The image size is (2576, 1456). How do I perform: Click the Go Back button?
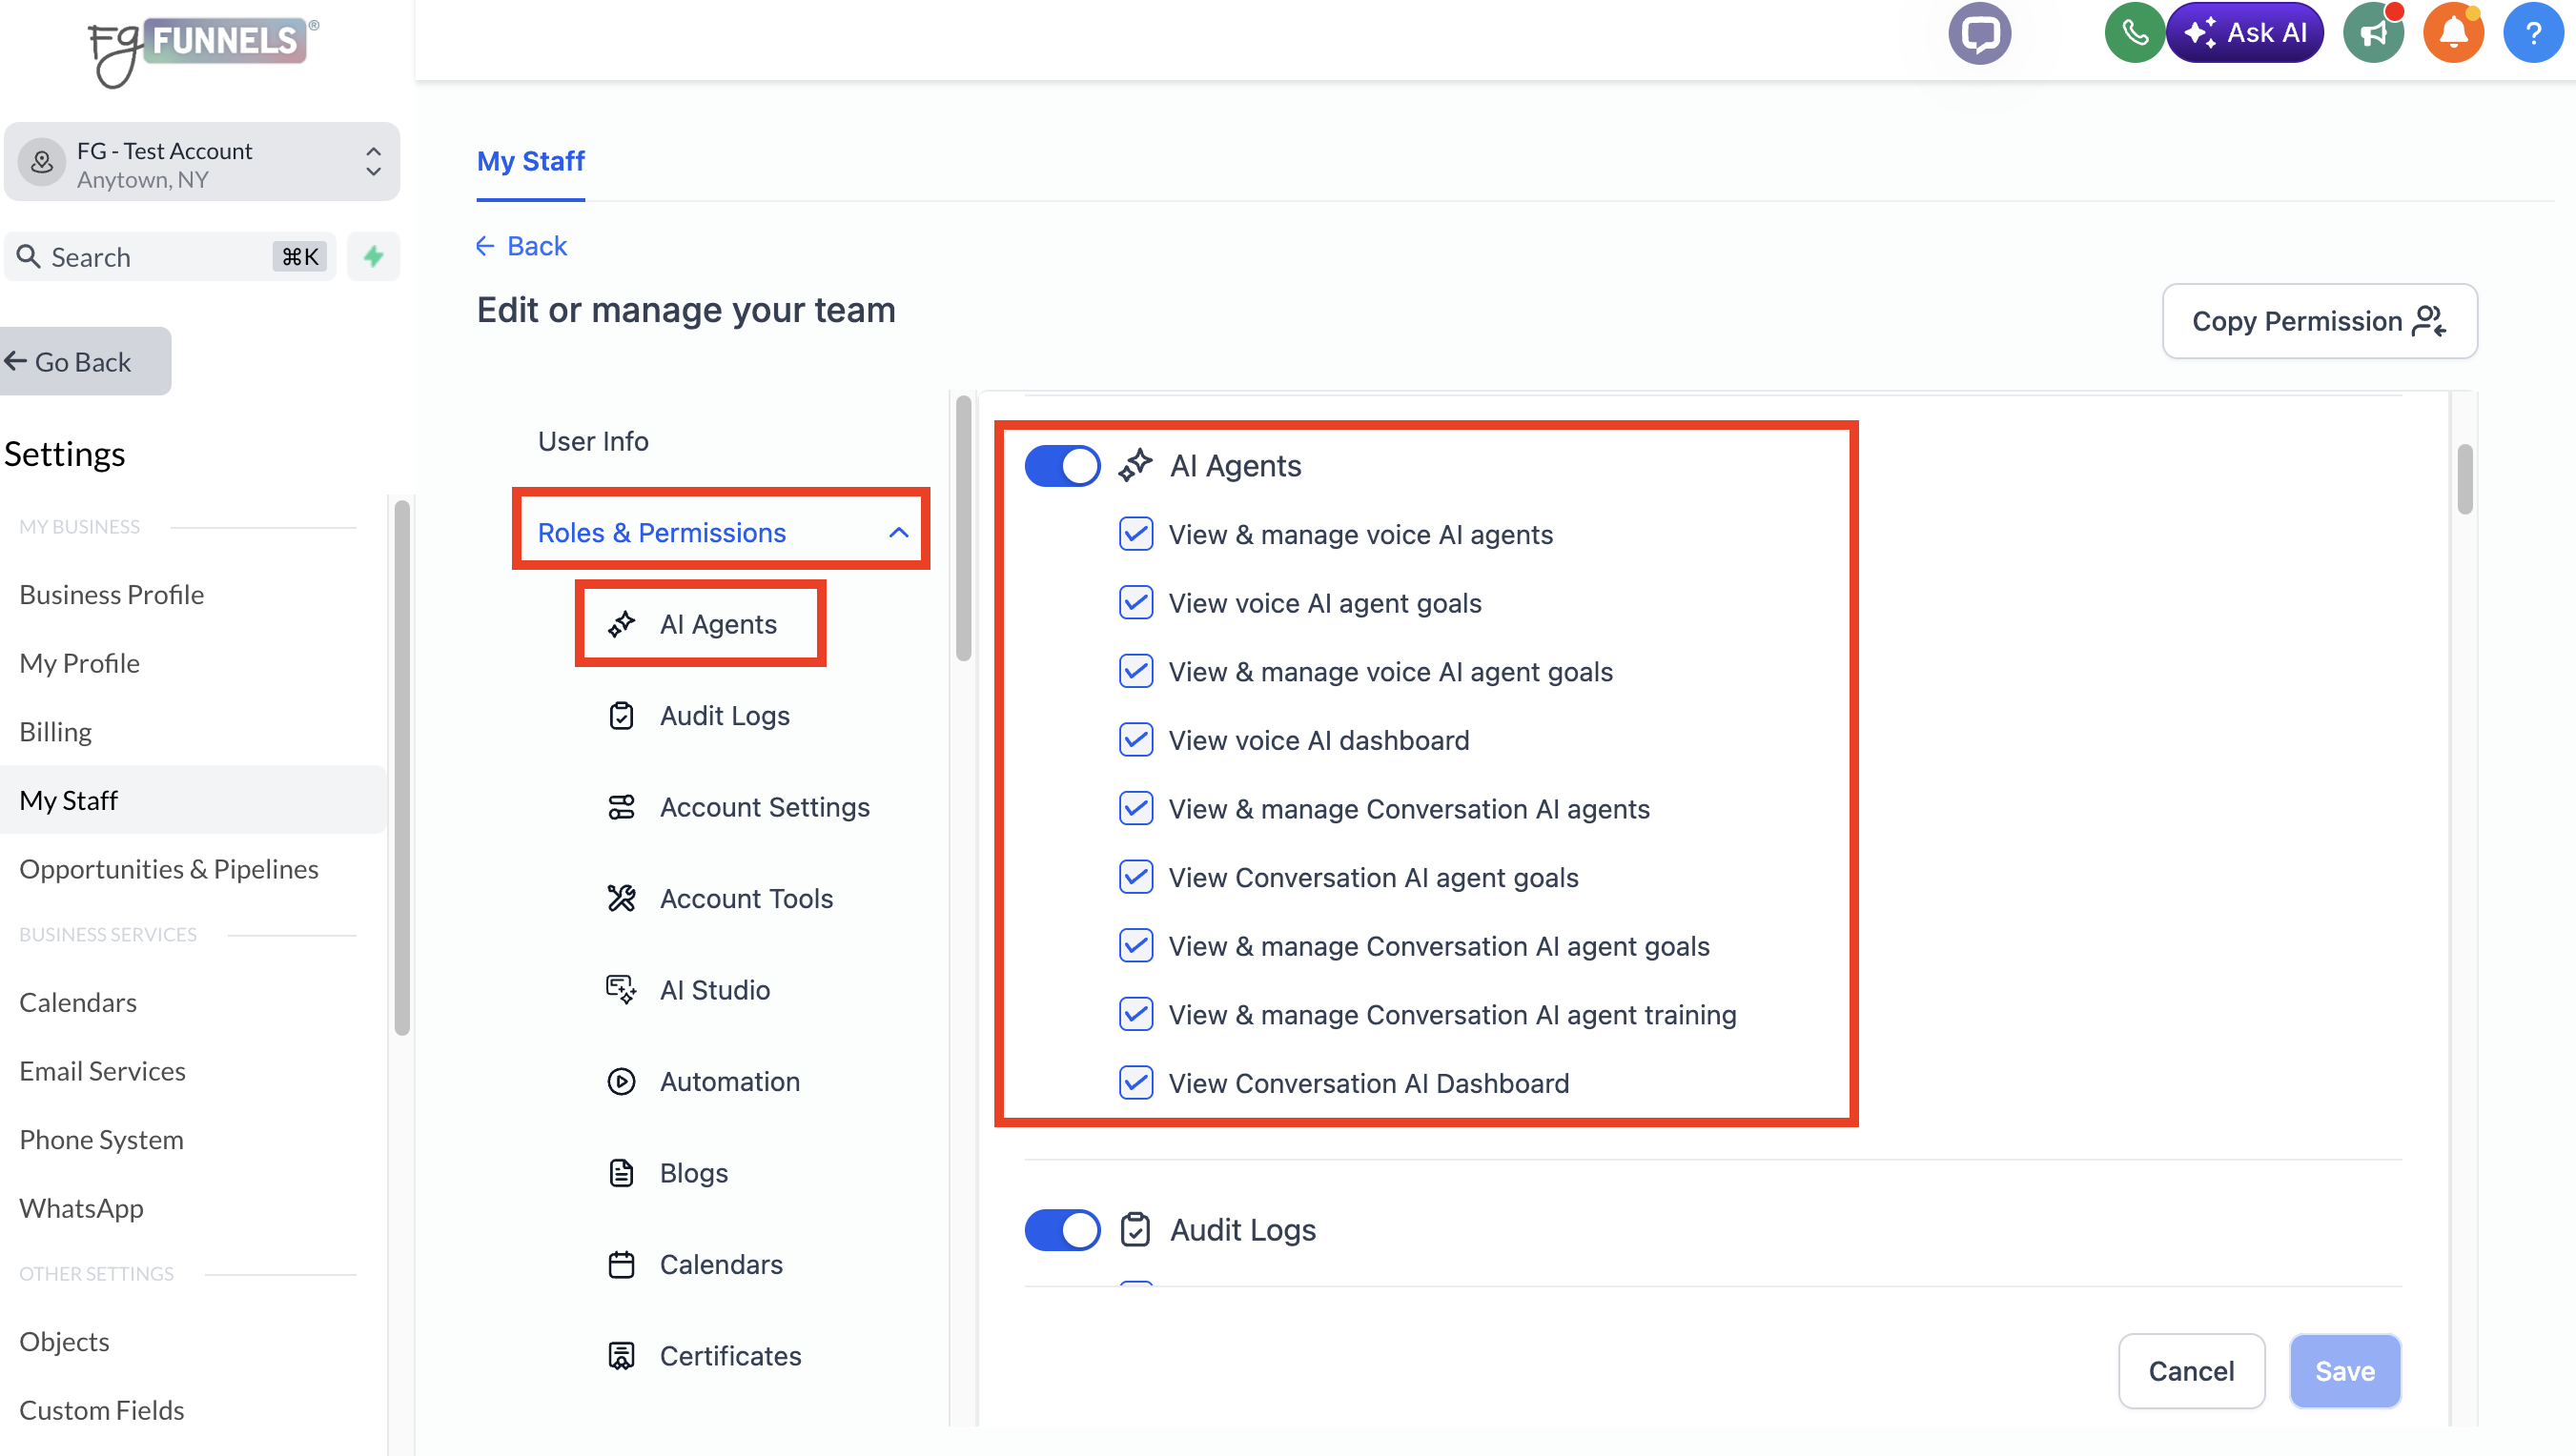tap(84, 362)
